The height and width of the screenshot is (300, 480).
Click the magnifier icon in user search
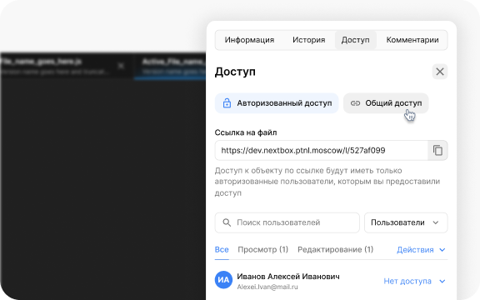click(x=227, y=222)
